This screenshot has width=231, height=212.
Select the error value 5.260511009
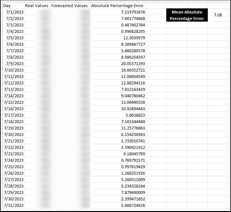pyautogui.click(x=118, y=179)
